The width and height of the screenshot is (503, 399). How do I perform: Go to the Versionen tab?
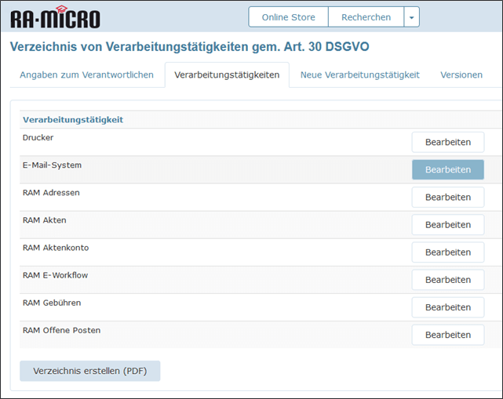click(x=461, y=74)
